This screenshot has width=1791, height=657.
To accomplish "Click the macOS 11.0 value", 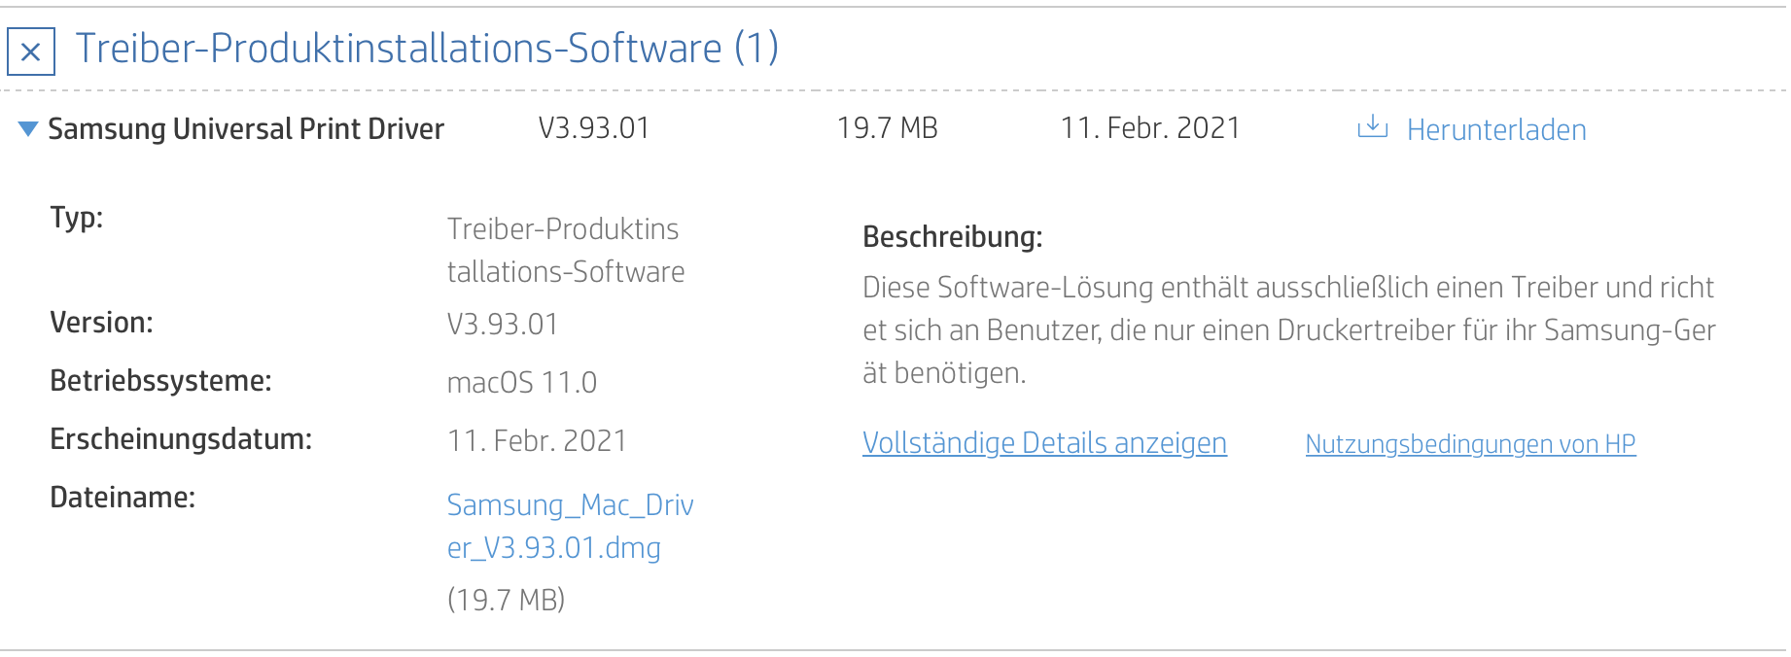I will tap(521, 383).
